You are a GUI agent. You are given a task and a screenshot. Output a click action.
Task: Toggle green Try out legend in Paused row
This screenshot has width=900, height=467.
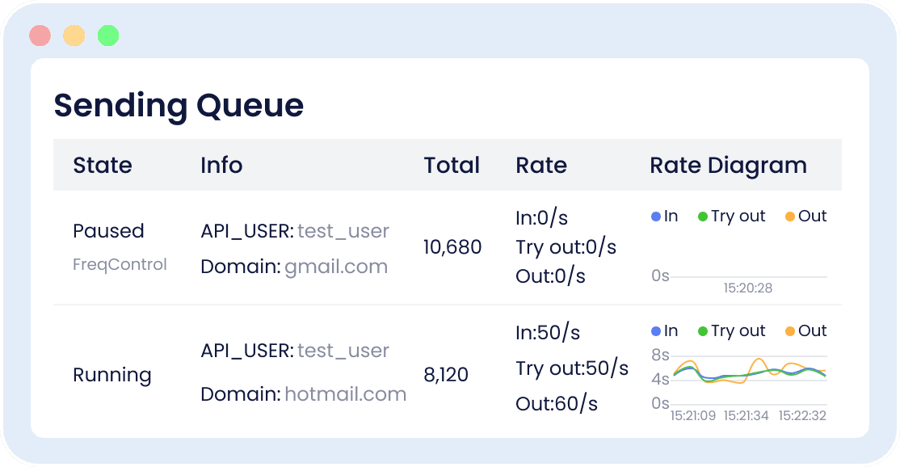tap(731, 217)
